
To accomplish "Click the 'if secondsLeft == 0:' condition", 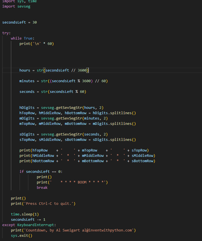I will 43,171.
